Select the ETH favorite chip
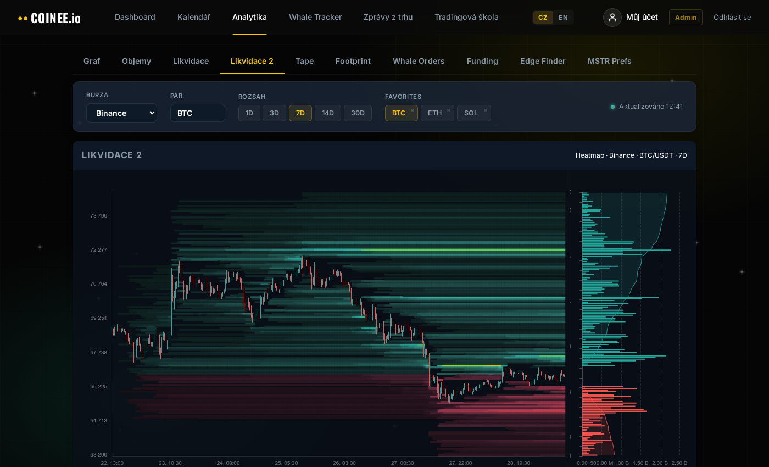 (434, 113)
